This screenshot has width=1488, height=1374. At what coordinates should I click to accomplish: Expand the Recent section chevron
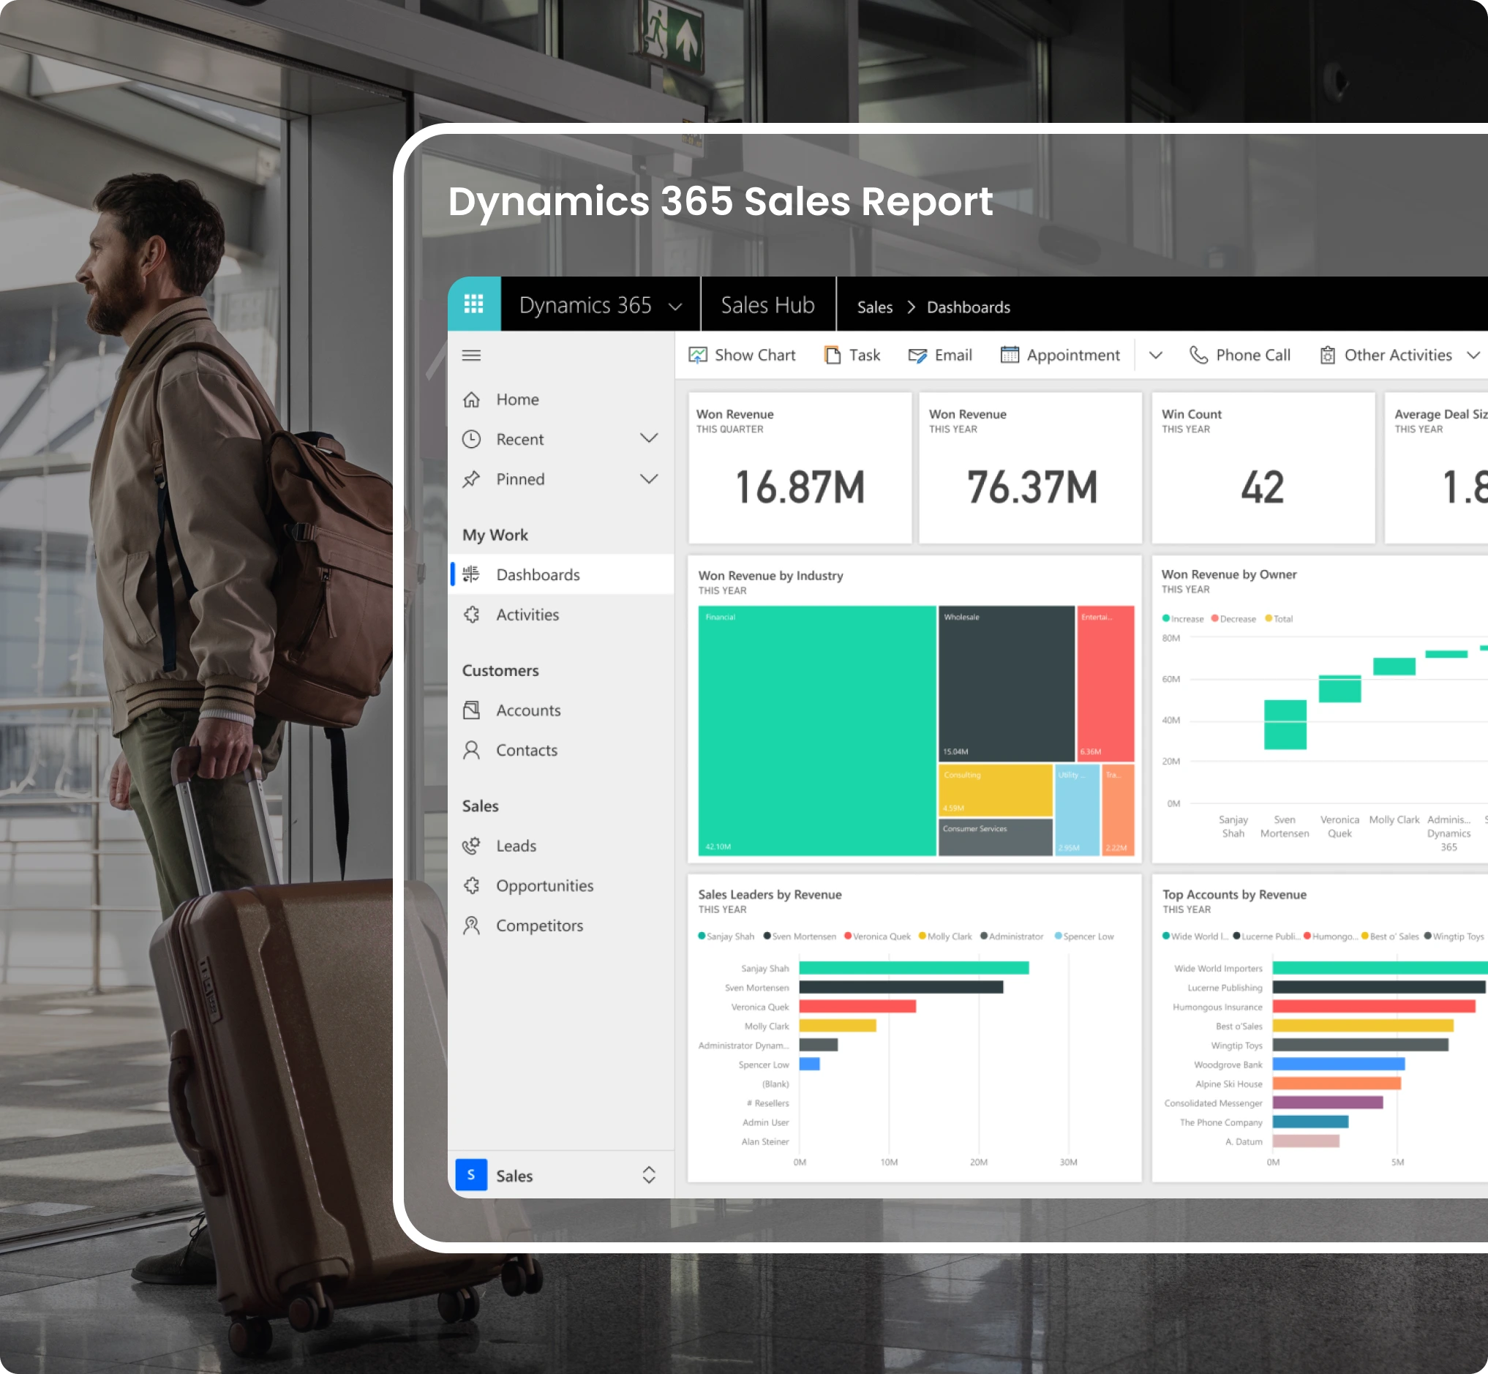(x=649, y=439)
